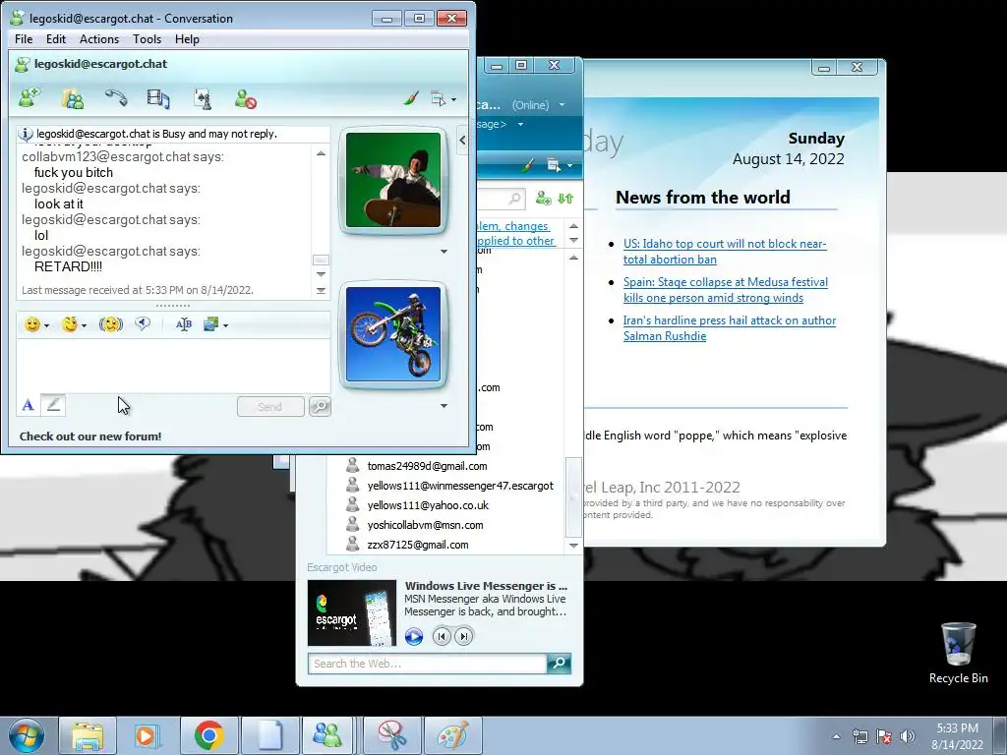
Task: Click the conversation history scroll up arrow
Action: [x=321, y=153]
